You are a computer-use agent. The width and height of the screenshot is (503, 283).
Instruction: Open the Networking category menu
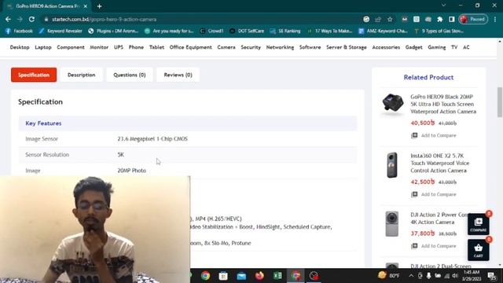tap(280, 47)
